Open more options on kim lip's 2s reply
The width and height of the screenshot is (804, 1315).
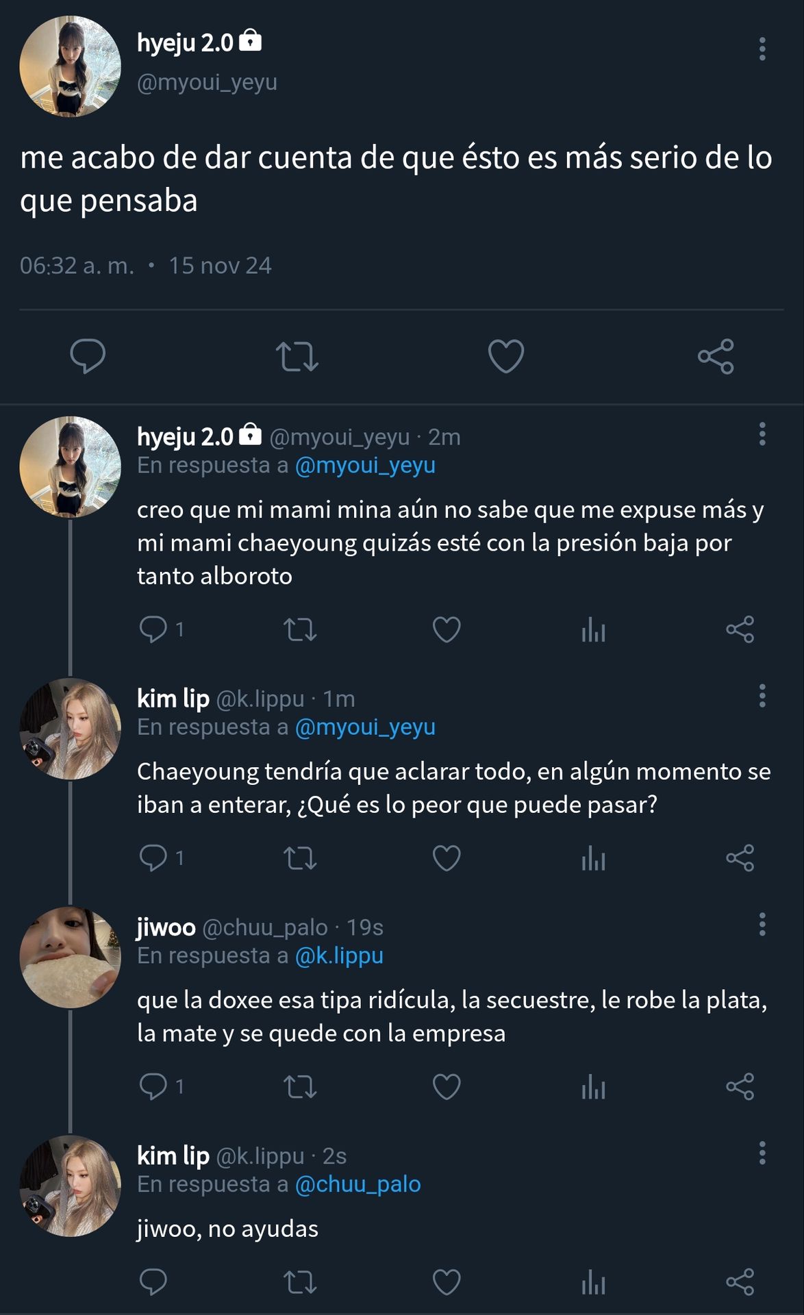coord(762,1153)
